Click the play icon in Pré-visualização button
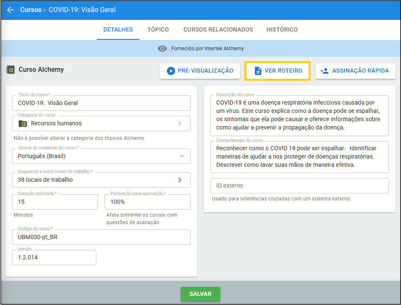 click(x=171, y=71)
